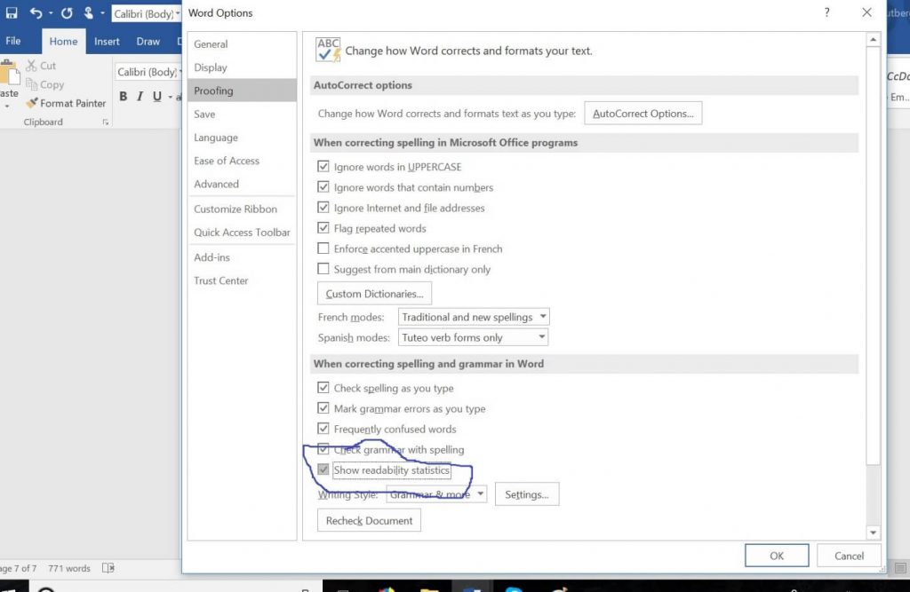Click the Undo arrow icon
The height and width of the screenshot is (592, 910).
[x=36, y=13]
